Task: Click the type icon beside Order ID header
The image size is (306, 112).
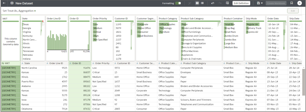Action: tap(70, 63)
